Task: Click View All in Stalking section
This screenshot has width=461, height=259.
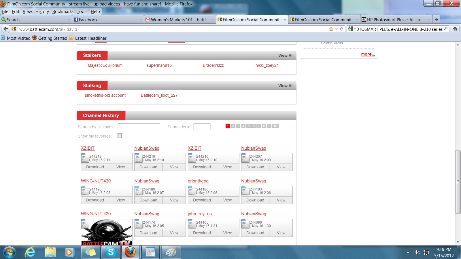Action: point(286,85)
